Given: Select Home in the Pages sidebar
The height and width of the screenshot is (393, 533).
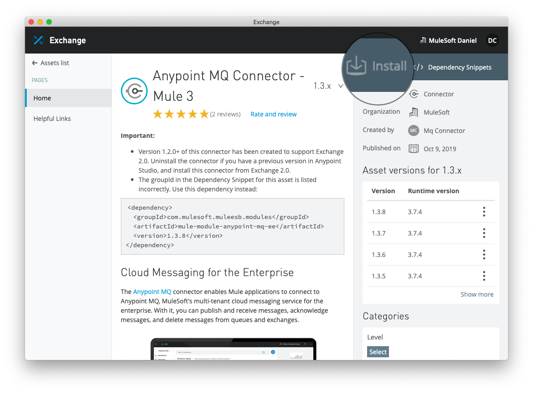Looking at the screenshot, I should (x=42, y=98).
